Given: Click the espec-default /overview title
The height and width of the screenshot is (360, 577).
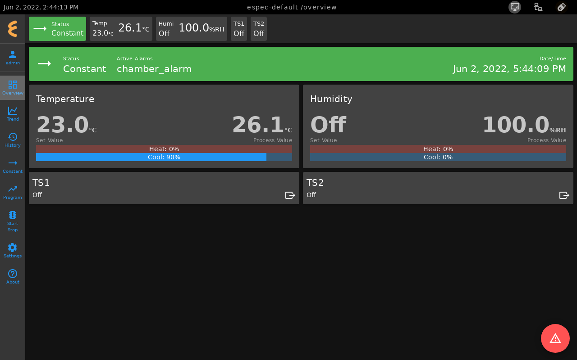Looking at the screenshot, I should pyautogui.click(x=292, y=7).
